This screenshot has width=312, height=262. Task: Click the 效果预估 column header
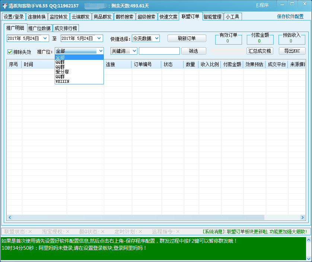(x=254, y=64)
